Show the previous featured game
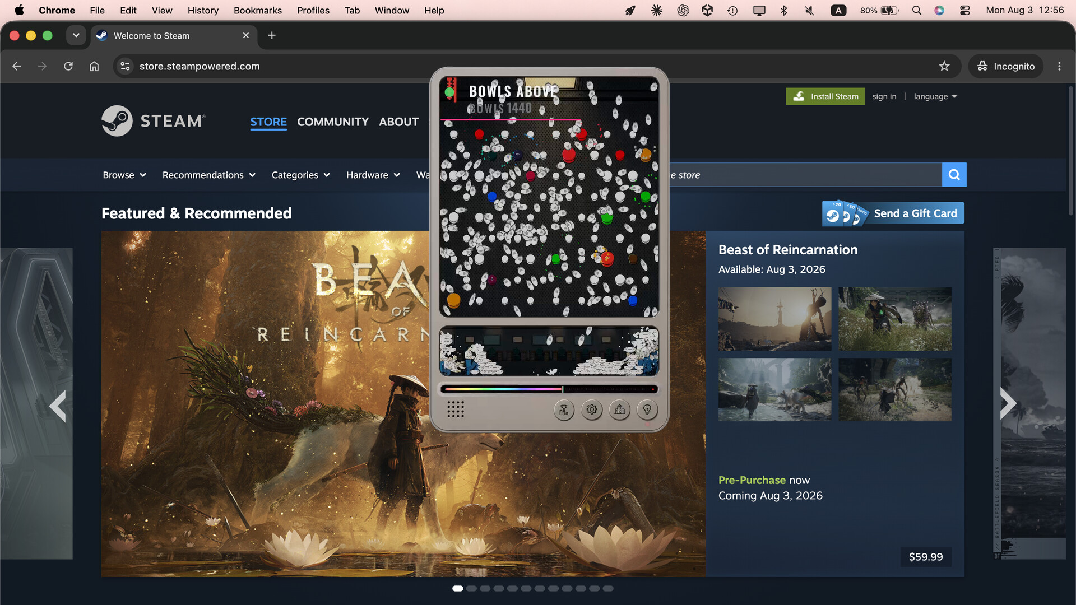The image size is (1076, 605). (x=58, y=406)
